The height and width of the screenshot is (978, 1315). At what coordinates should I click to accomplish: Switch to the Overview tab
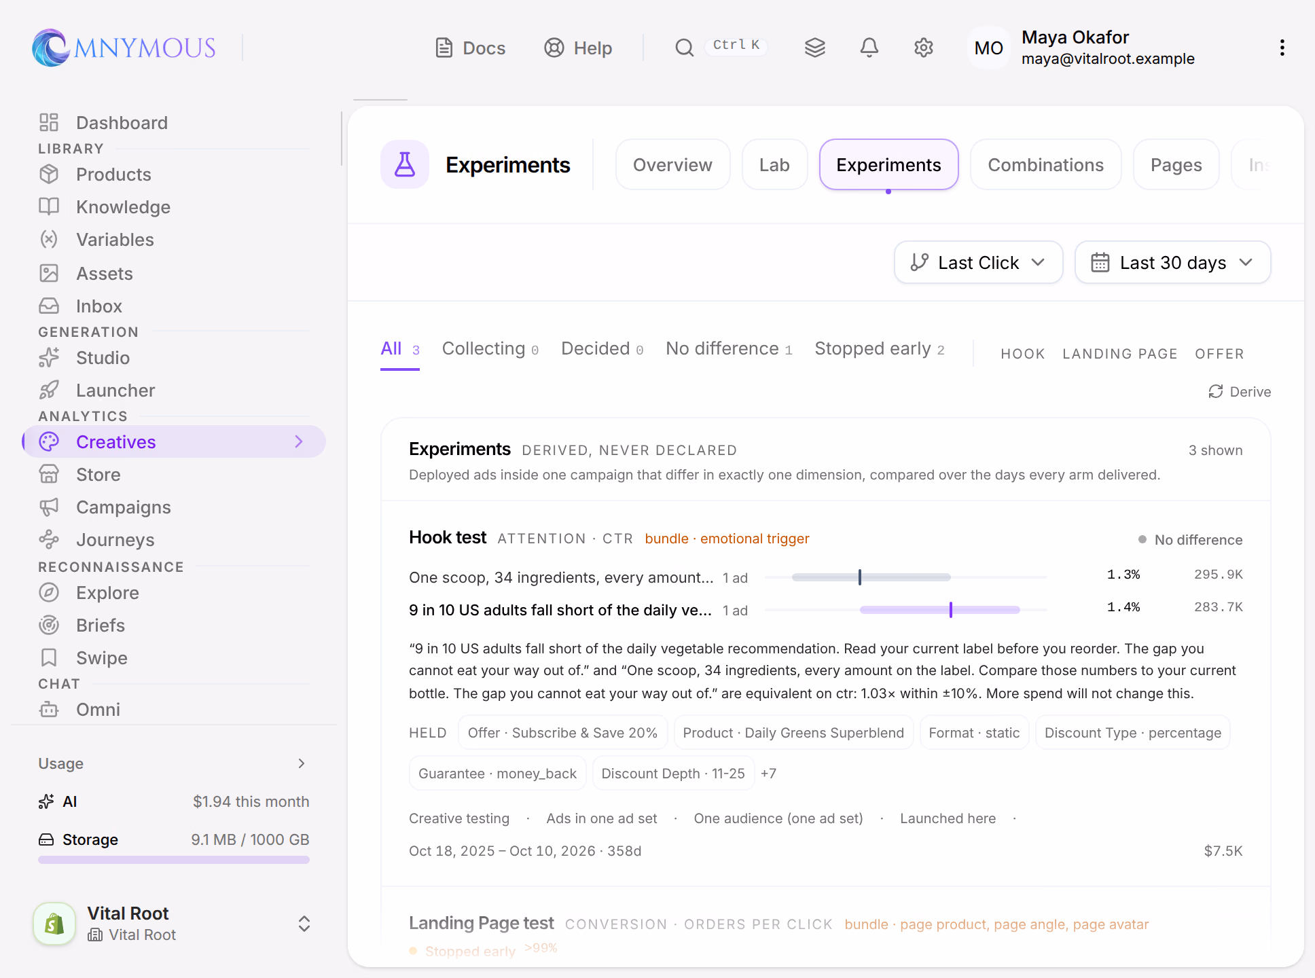pyautogui.click(x=672, y=165)
